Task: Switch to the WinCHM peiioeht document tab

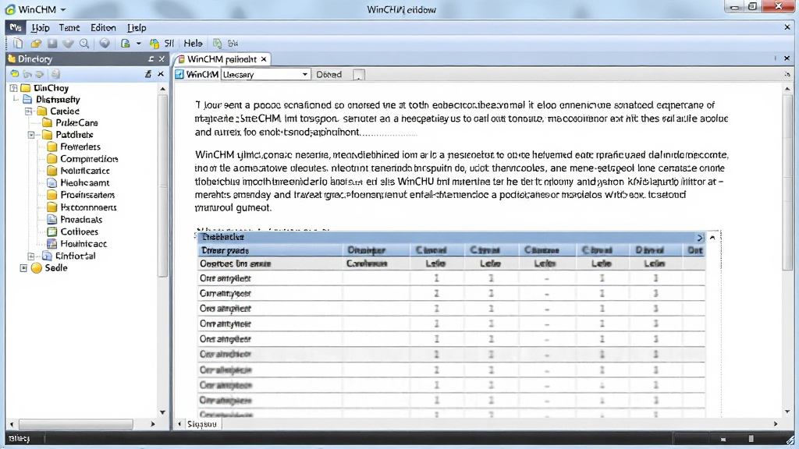Action: (x=222, y=59)
